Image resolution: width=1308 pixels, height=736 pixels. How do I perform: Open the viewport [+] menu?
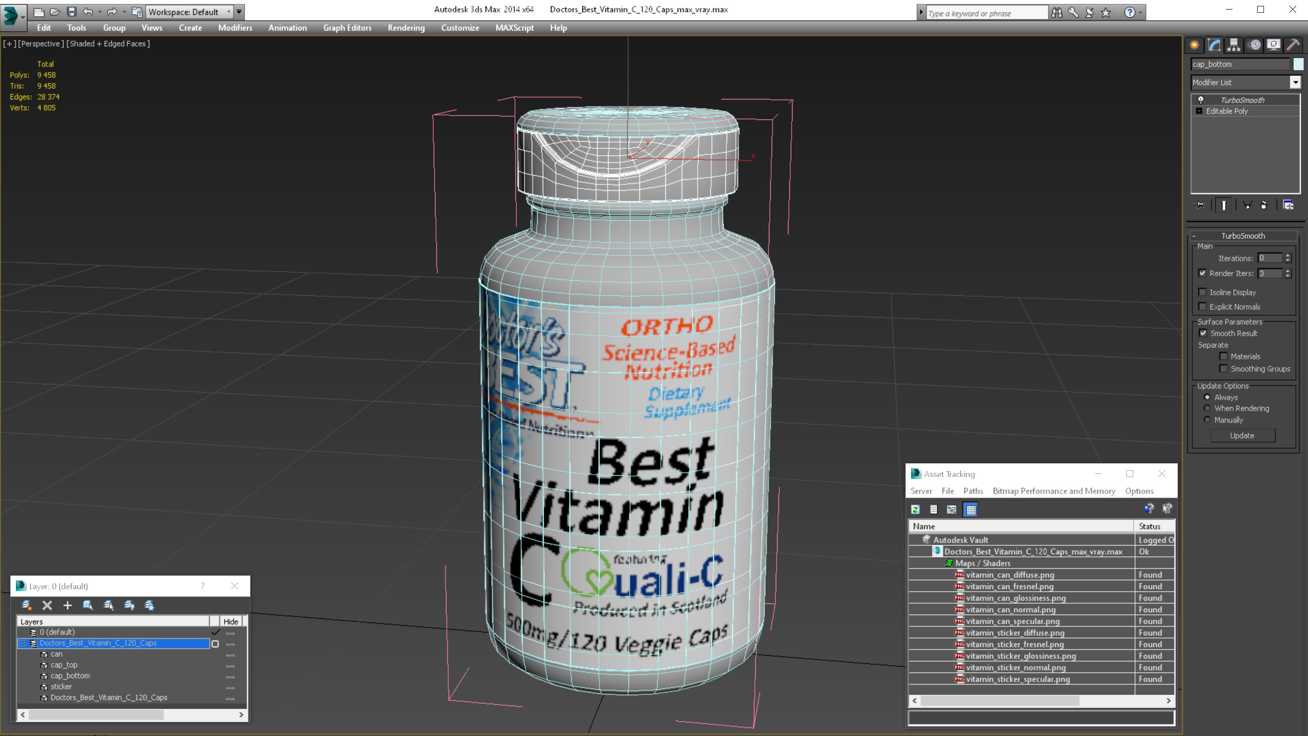click(x=9, y=44)
